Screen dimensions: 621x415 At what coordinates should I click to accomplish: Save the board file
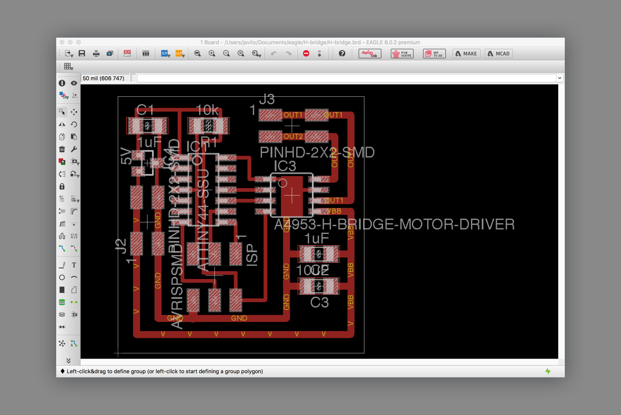tap(82, 53)
